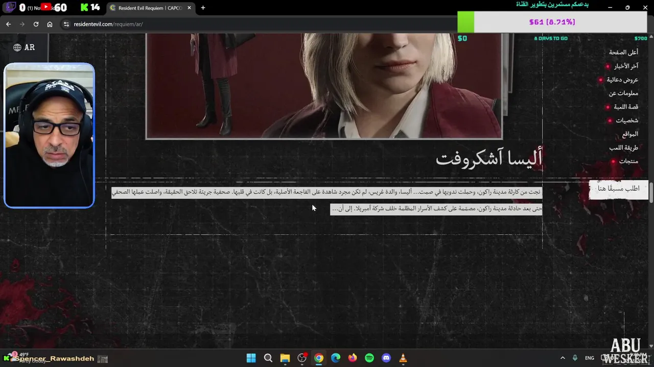Click the اطلب مسبقًا هنا pre-order button
The image size is (654, 367).
click(618, 189)
